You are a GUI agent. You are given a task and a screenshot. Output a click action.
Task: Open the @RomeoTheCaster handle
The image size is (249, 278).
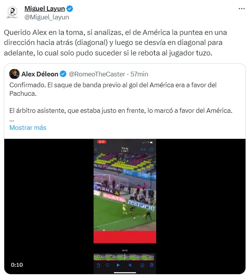[97, 74]
